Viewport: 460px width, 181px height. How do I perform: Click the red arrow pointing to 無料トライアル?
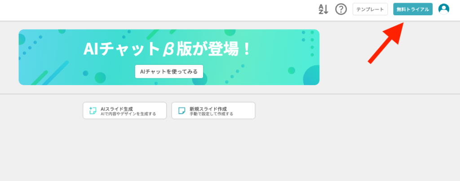(x=387, y=43)
